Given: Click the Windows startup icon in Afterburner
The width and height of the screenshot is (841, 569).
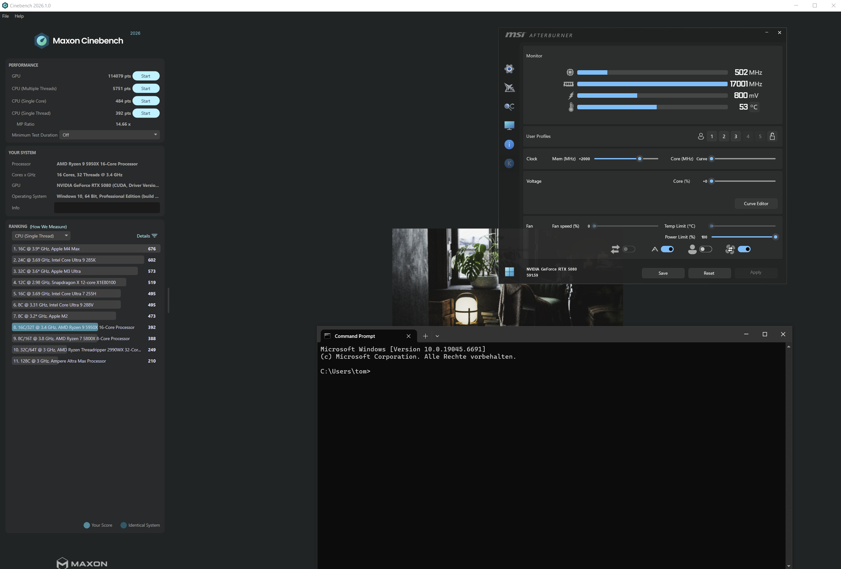Looking at the screenshot, I should click(x=509, y=272).
